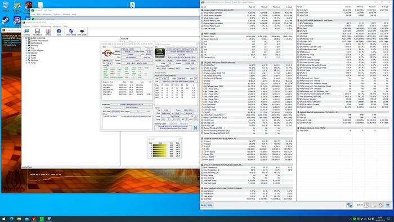Expand the Motherboard tree node
Image resolution: width=394 pixels, height=222 pixels.
click(26, 43)
